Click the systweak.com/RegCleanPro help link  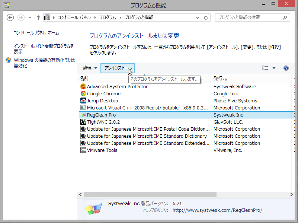[x=217, y=210]
